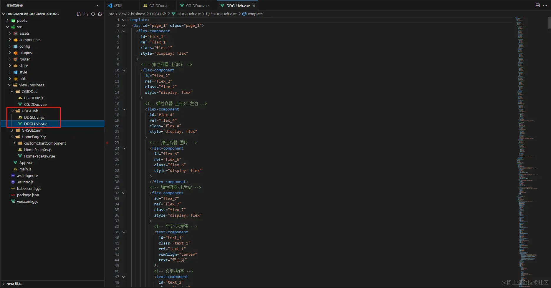This screenshot has width=551, height=288.
Task: Split the editor to the right
Action: click(537, 6)
